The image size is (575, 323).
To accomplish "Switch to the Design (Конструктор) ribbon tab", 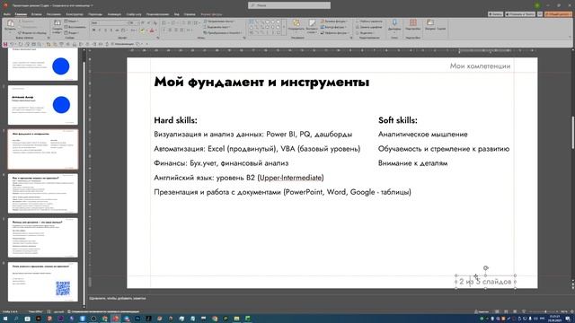I will pyautogui.click(x=75, y=14).
